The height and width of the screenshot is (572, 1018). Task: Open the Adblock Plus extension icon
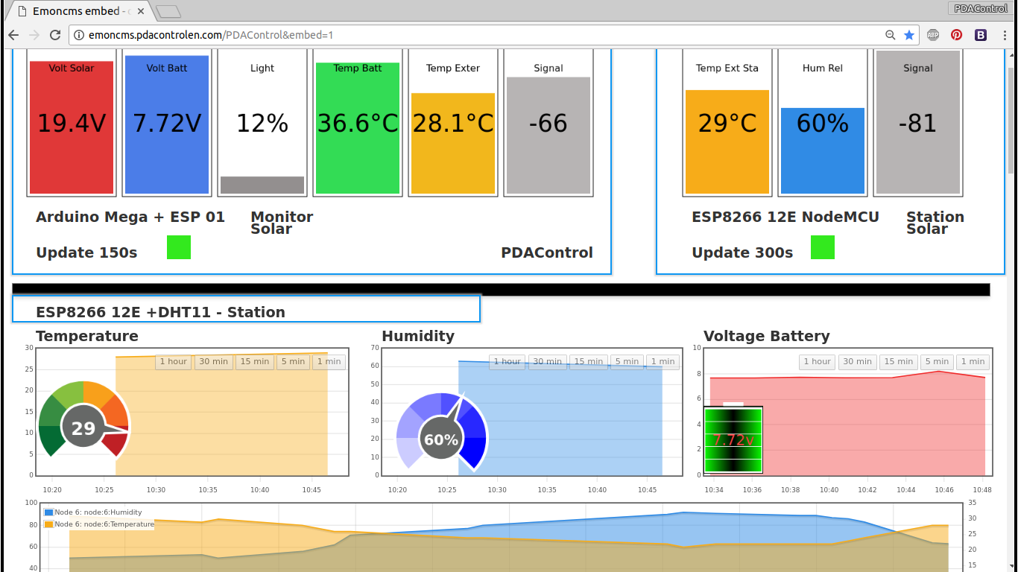pyautogui.click(x=933, y=35)
